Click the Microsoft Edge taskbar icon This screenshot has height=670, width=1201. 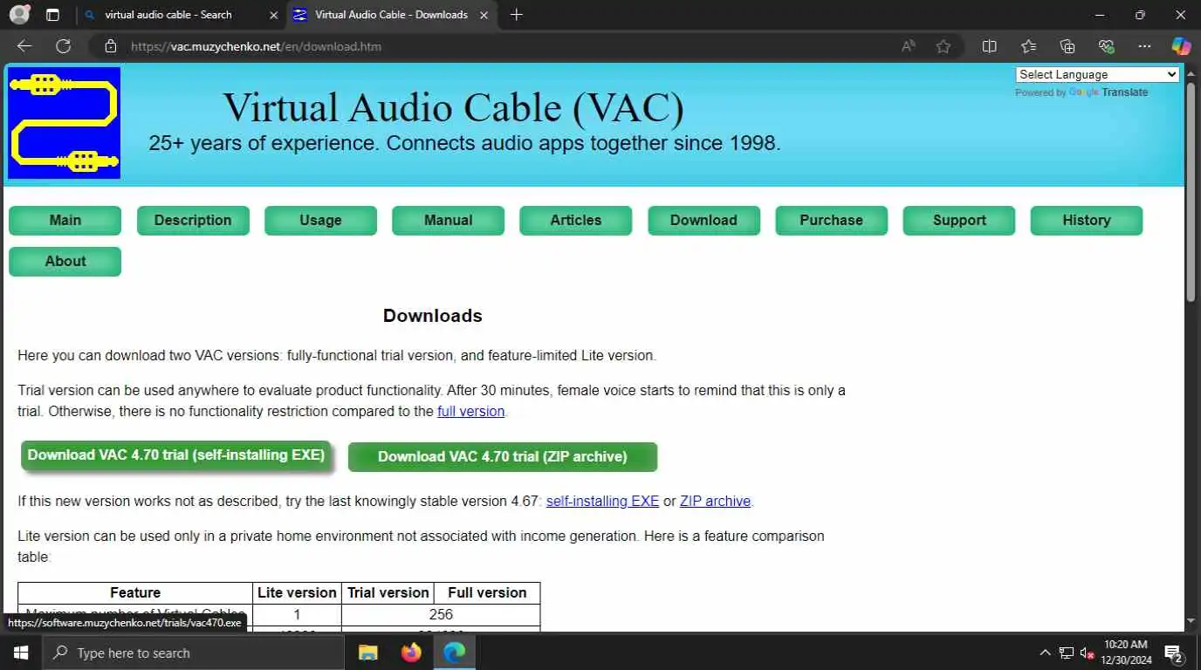coord(454,653)
